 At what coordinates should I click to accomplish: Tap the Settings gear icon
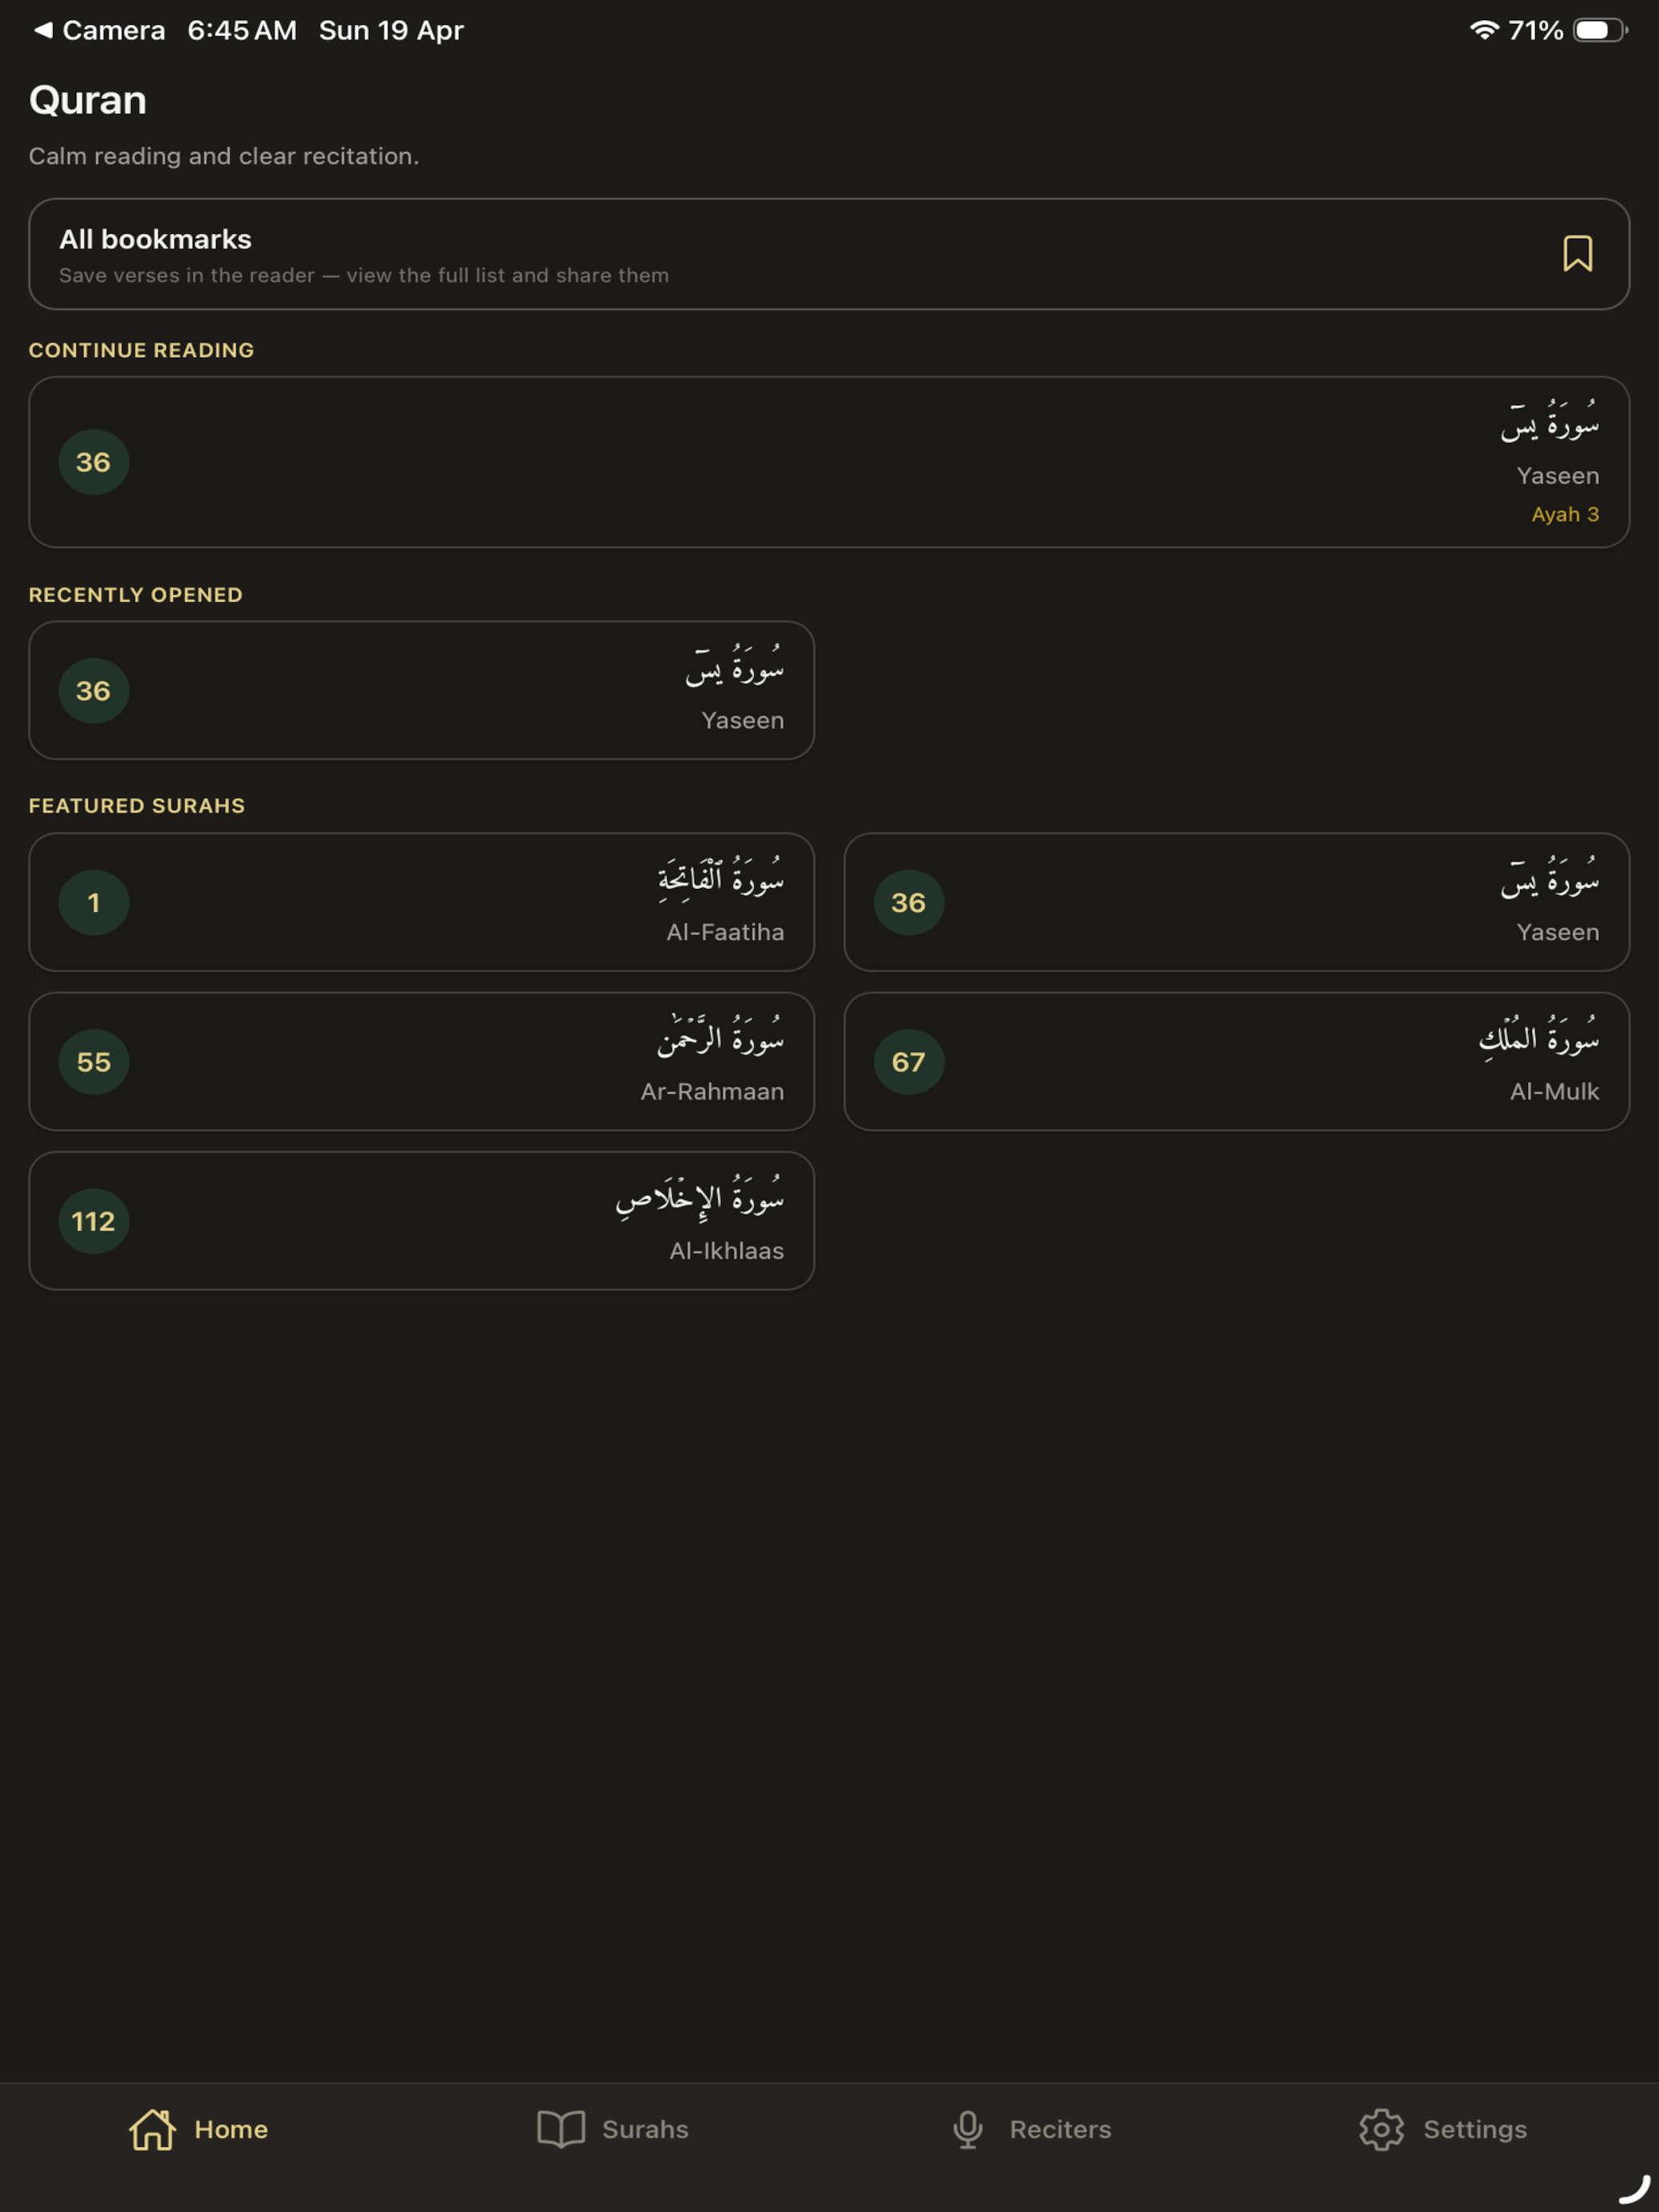point(1381,2129)
